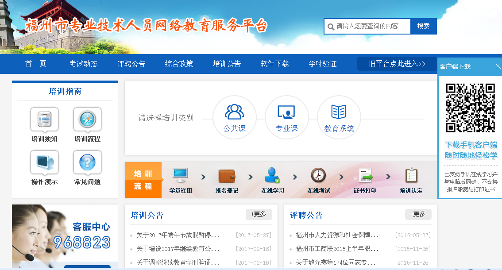This screenshot has height=270, width=502.
Task: Go to the 软件下载 menu item
Action: click(x=274, y=64)
